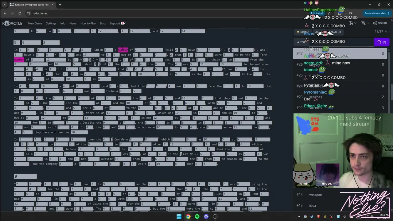
Task: Click the Install app button in address bar
Action: click(317, 14)
